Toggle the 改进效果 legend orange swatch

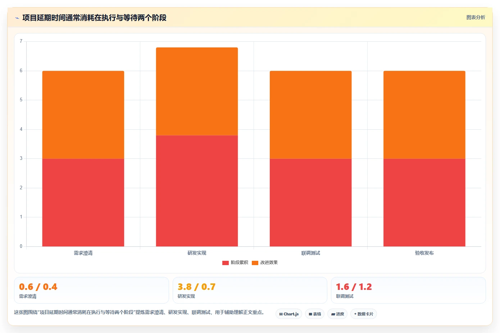coord(255,263)
